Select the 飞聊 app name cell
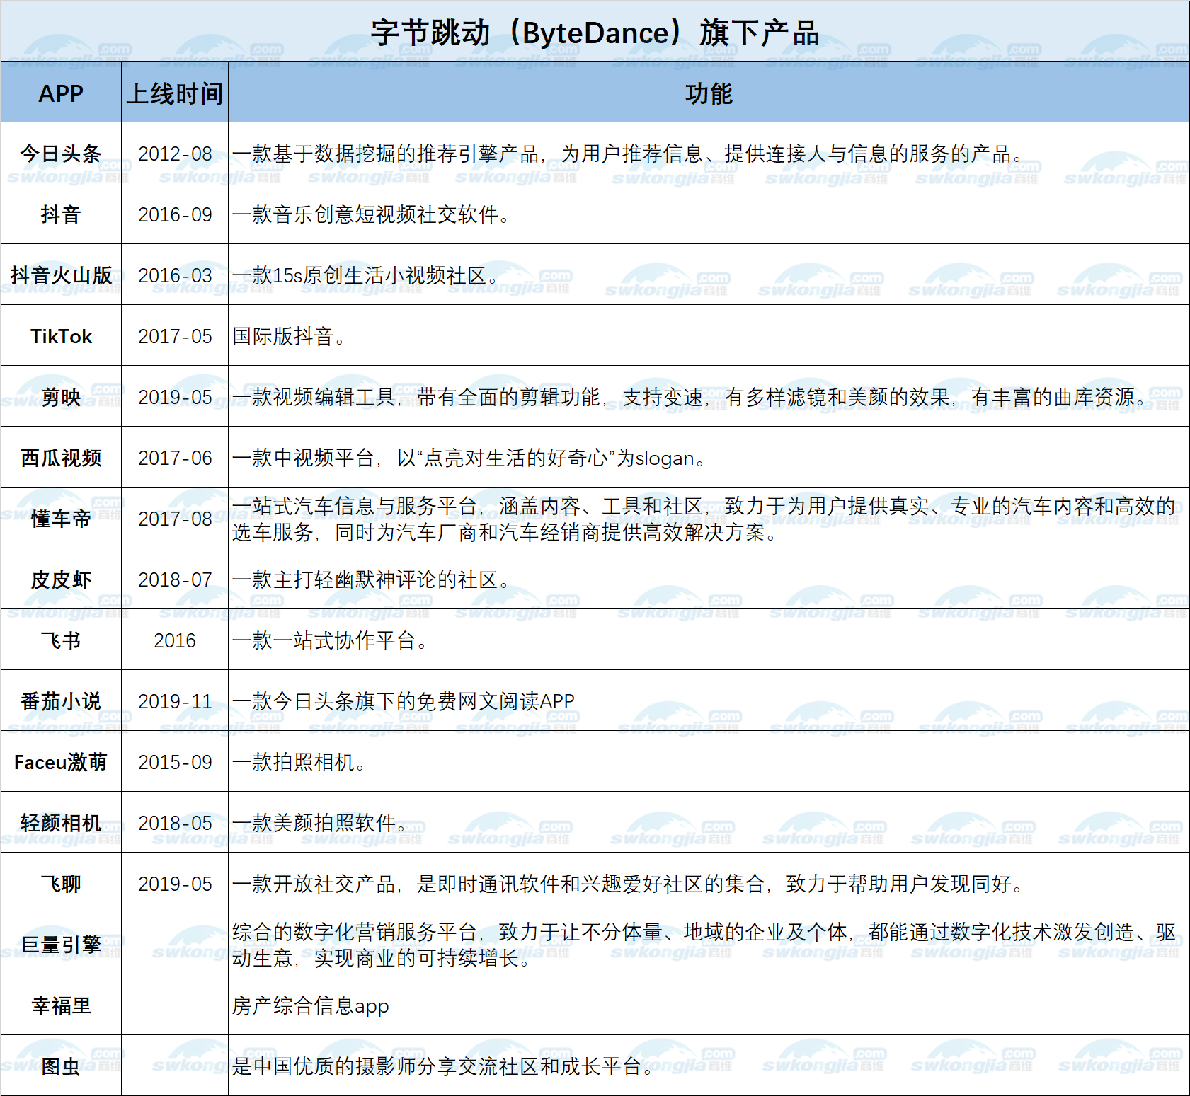The image size is (1190, 1096). [61, 884]
